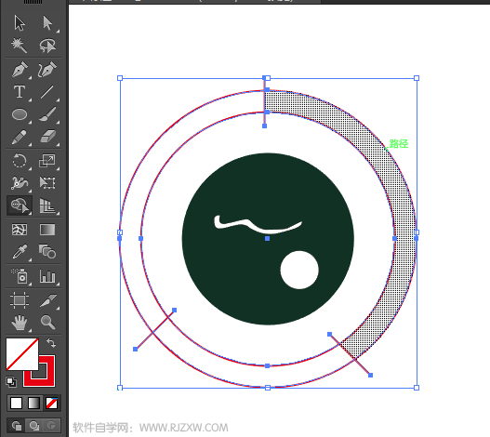Choose the Magic Wand tool
Screen dimensions: 490x437
click(20, 46)
